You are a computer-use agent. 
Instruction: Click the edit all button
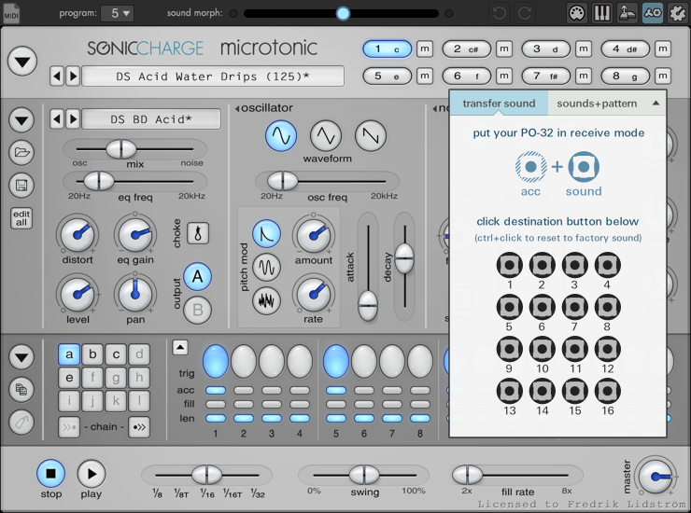click(x=21, y=218)
